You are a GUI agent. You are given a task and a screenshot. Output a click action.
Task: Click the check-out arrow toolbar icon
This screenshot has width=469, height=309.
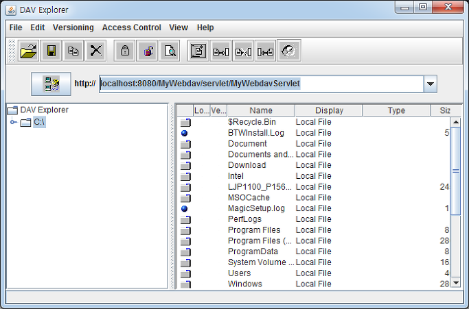[x=220, y=51]
